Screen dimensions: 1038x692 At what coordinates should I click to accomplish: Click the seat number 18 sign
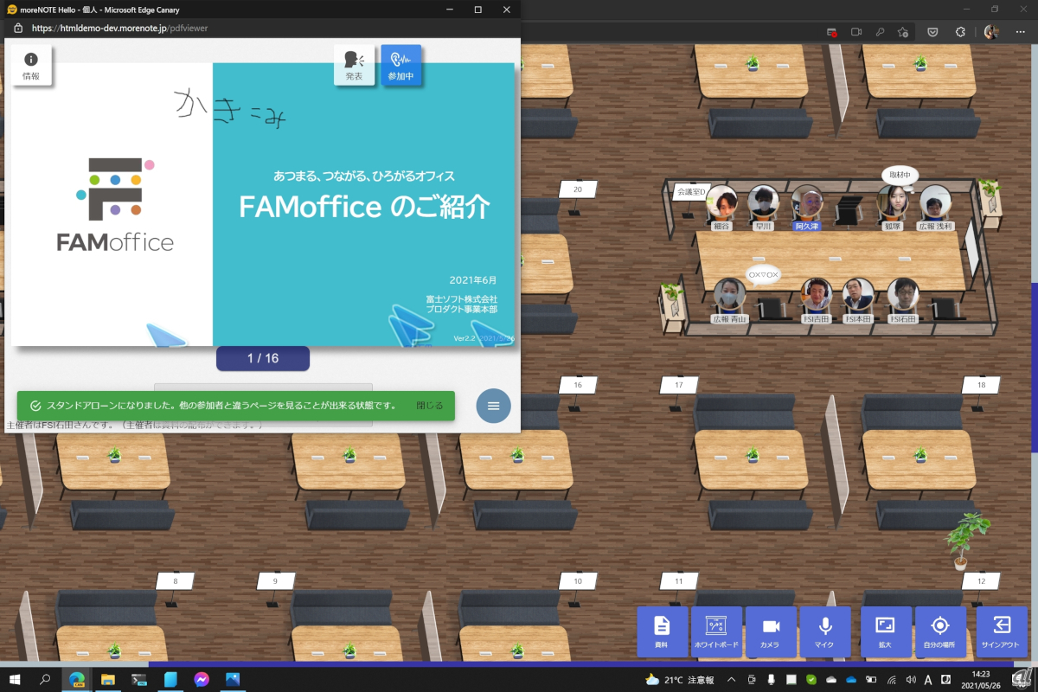point(981,385)
